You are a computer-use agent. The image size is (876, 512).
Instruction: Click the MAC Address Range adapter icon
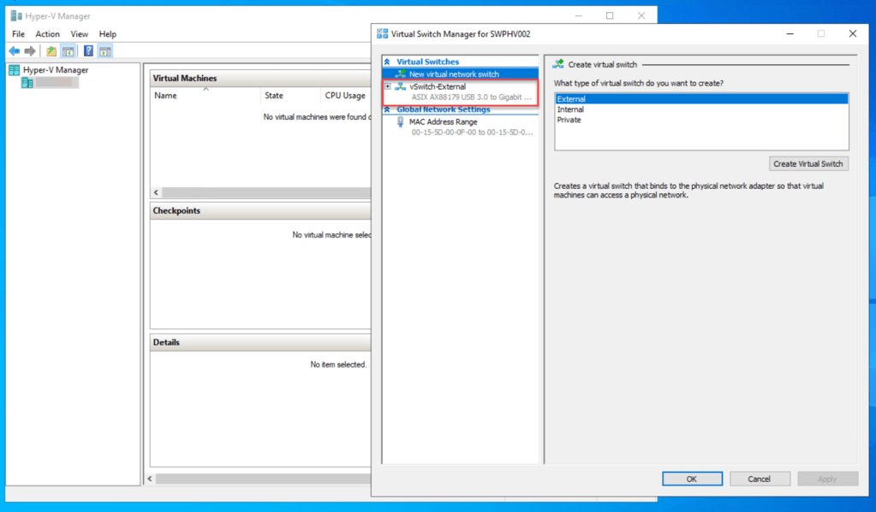(x=400, y=122)
